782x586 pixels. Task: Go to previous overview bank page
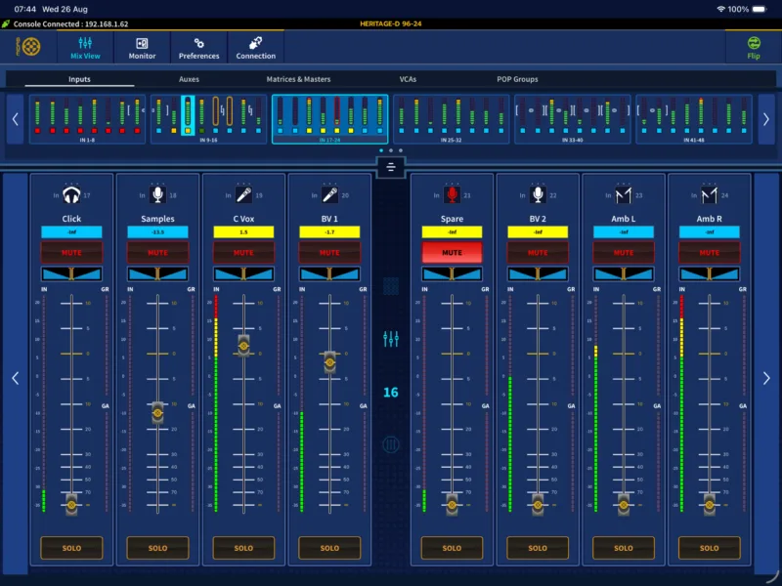coord(15,119)
